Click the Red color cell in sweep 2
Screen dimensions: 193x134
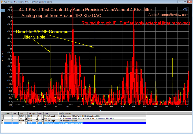pyautogui.click(x=21, y=118)
